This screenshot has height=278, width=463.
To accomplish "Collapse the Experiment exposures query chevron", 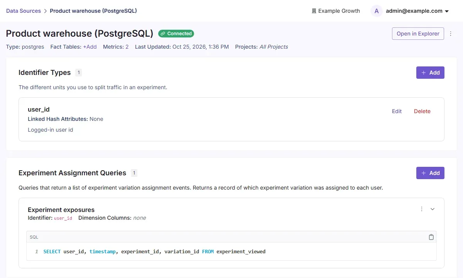I will (x=433, y=209).
